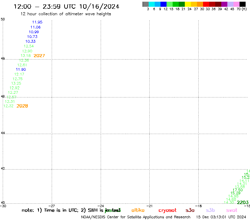Click the orange time stamp 2028
Image resolution: width=250 pixels, height=220 pixels.
22,106
